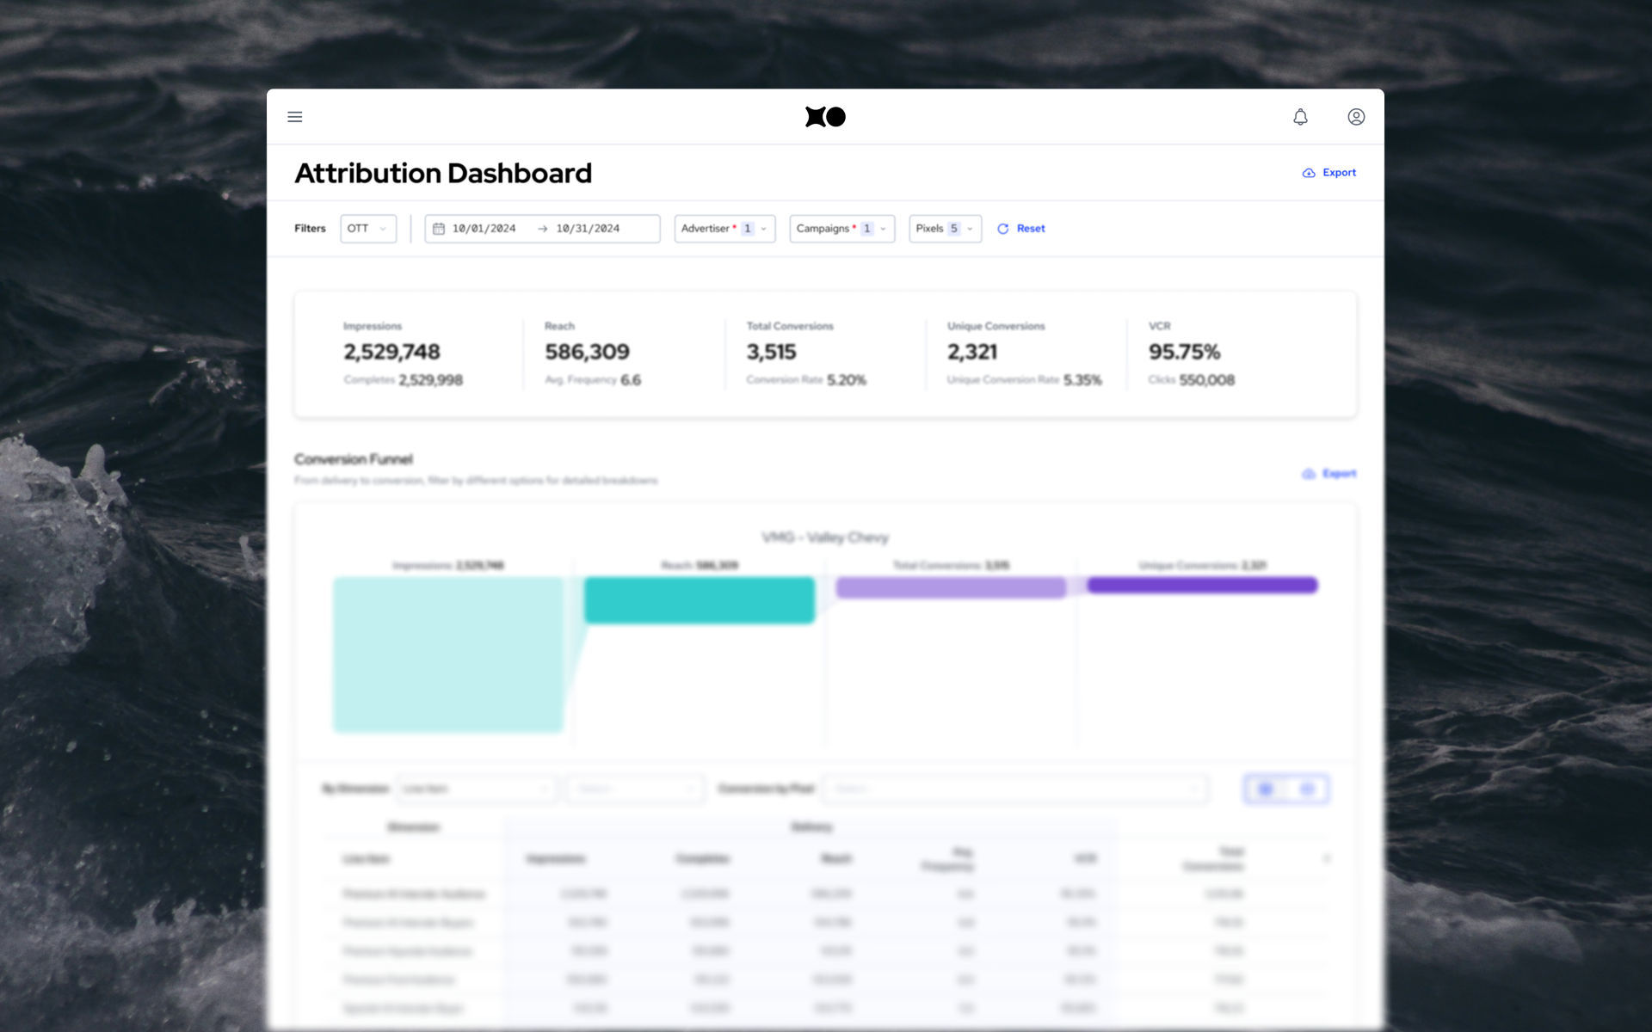Click the start date 10/01/2024 field
This screenshot has width=1652, height=1032.
(484, 229)
